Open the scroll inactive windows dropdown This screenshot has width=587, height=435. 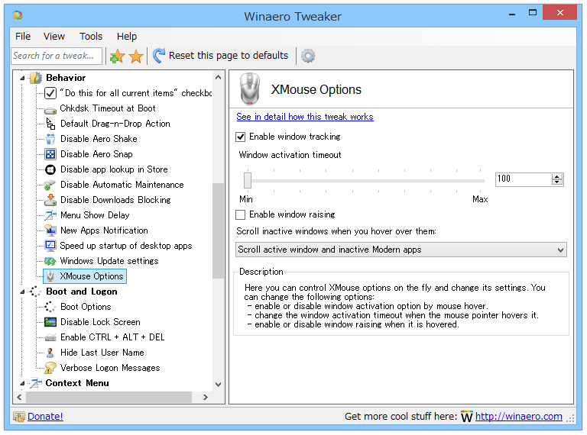[x=401, y=250]
